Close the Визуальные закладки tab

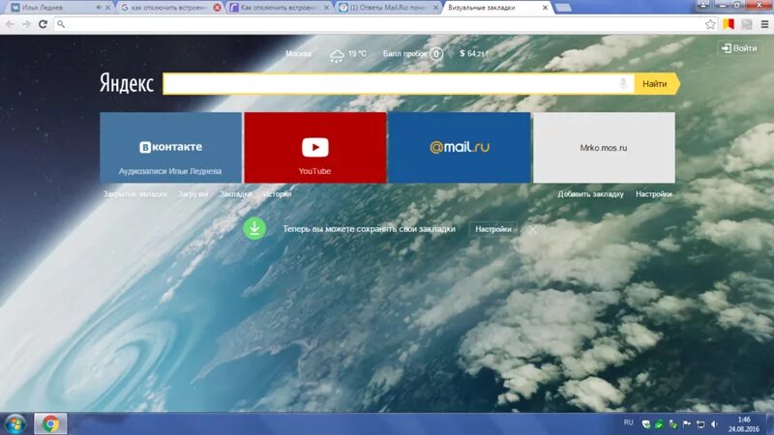[x=545, y=8]
